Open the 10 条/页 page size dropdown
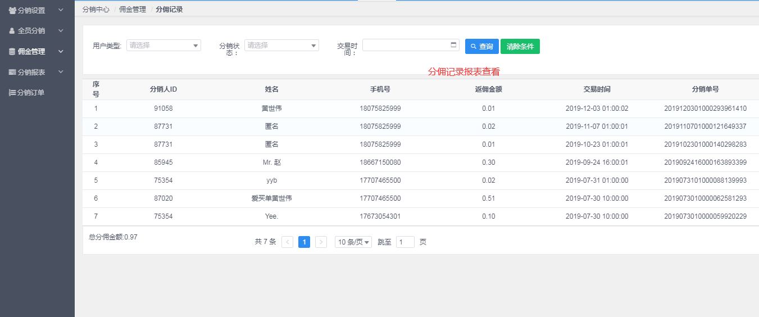Image resolution: width=759 pixels, height=317 pixels. [353, 242]
